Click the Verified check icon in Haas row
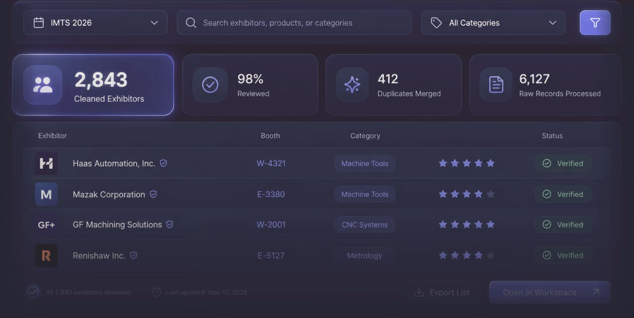634x318 pixels. (x=547, y=163)
